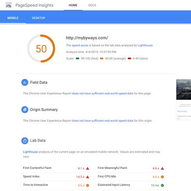This screenshot has height=191, width=191.
Task: Click the mybyways page screenshot thumbnail
Action: 184,99
